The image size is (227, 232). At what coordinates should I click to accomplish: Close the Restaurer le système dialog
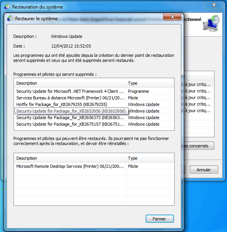(172, 17)
